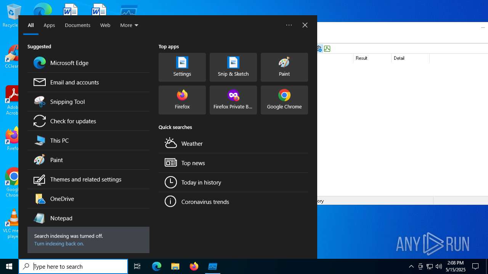Viewport: 488px width, 274px height.
Task: Switch to the Apps search tab
Action: (49, 25)
